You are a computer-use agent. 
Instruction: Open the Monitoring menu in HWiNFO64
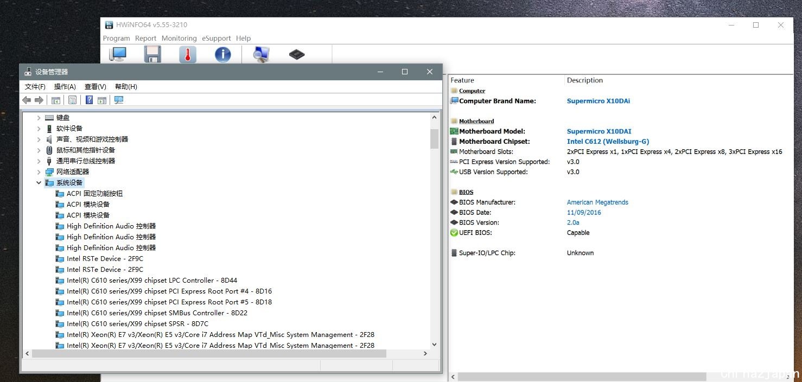(x=179, y=39)
